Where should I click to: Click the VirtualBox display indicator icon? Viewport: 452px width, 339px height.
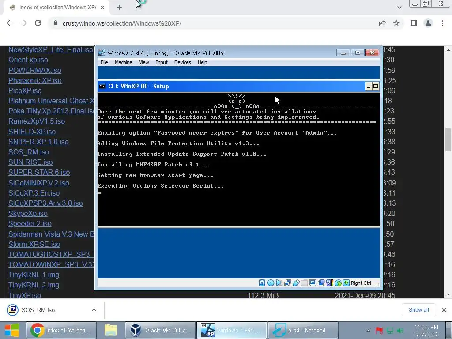[313, 283]
